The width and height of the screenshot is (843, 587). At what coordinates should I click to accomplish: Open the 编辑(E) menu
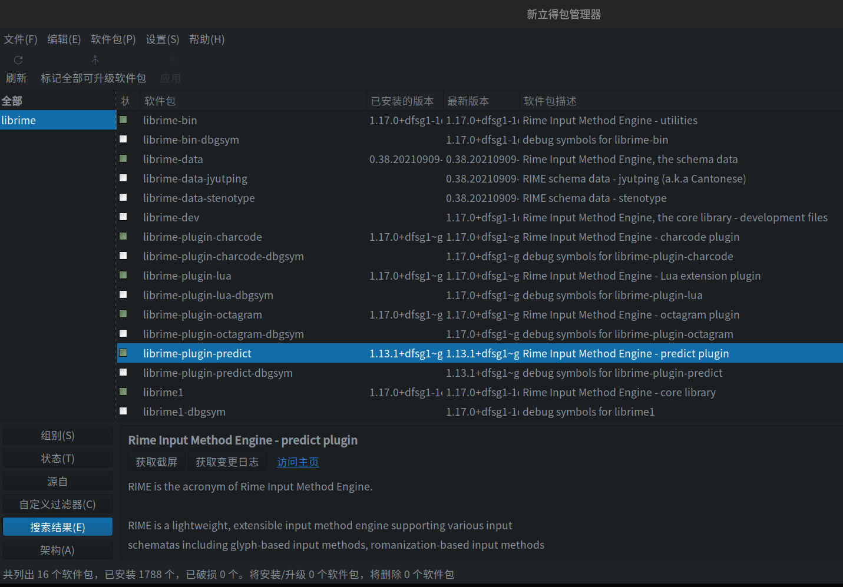click(64, 39)
